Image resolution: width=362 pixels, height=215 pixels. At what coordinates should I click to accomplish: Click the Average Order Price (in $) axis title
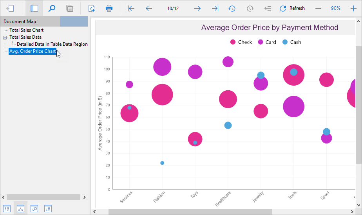coord(100,123)
